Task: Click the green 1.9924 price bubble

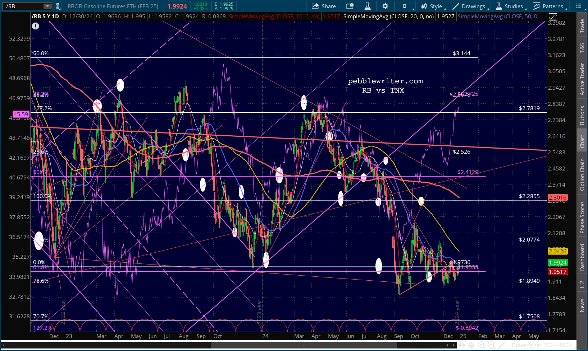Action: [557, 262]
